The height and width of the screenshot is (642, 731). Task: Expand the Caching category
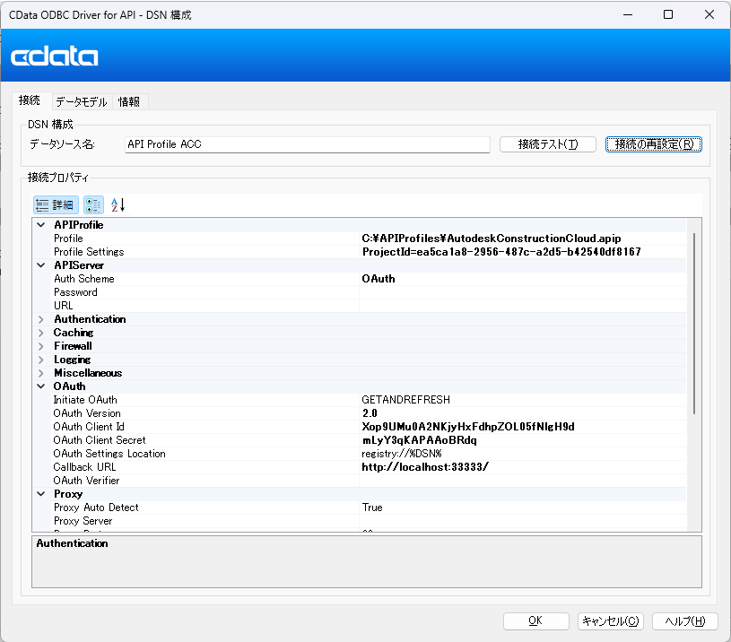(41, 334)
